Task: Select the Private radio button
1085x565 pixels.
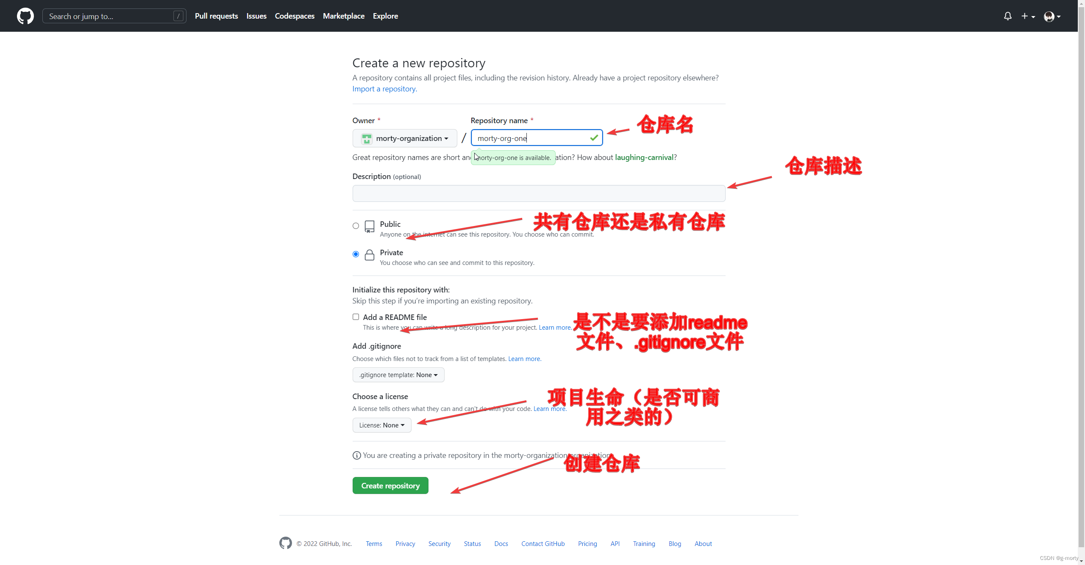Action: pyautogui.click(x=356, y=254)
